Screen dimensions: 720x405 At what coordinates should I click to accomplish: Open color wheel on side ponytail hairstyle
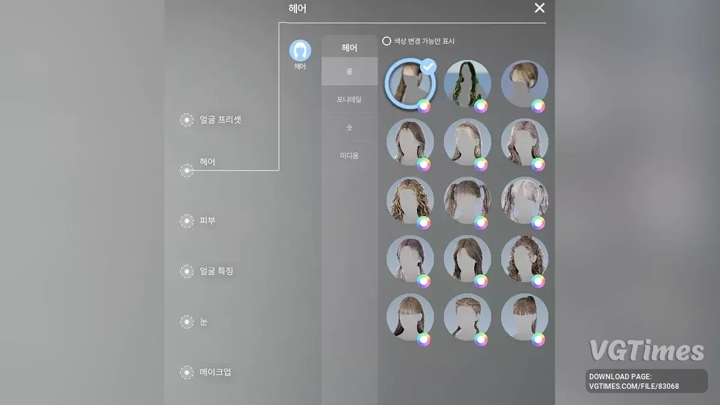(x=538, y=339)
